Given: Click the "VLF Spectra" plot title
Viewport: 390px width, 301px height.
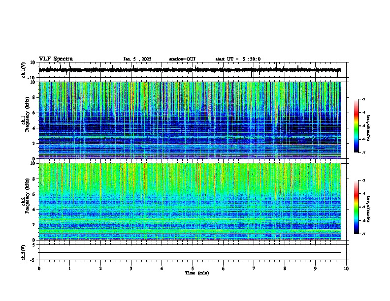Looking at the screenshot, I should click(56, 59).
